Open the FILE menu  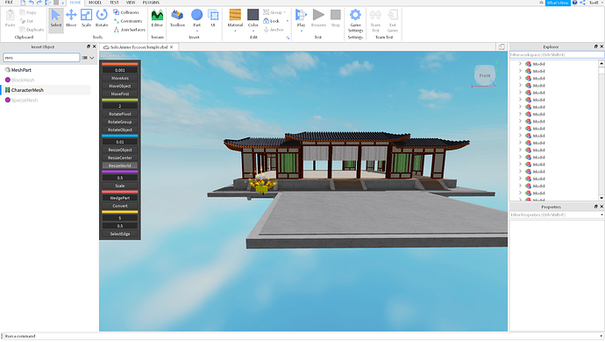click(x=9, y=3)
